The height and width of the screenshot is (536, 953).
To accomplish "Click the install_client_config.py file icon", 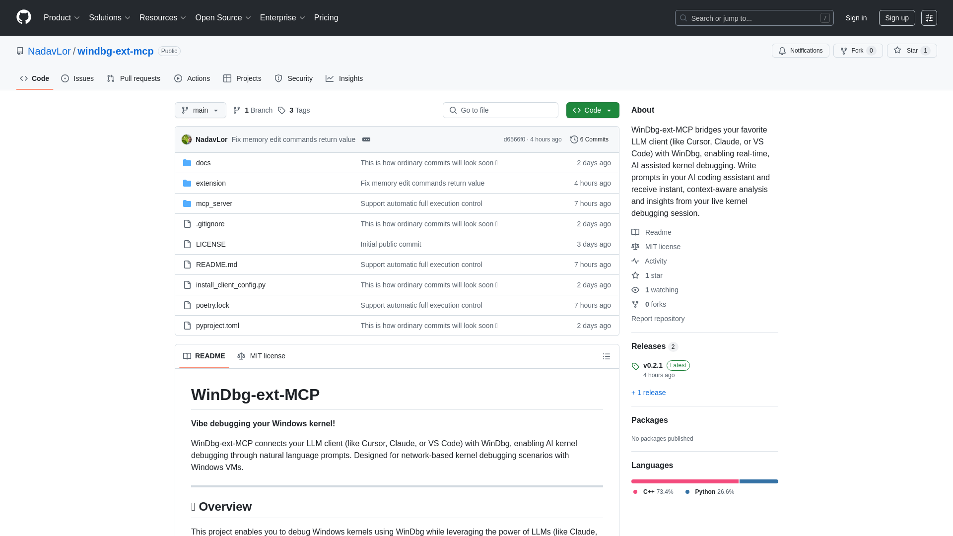I will (x=187, y=285).
